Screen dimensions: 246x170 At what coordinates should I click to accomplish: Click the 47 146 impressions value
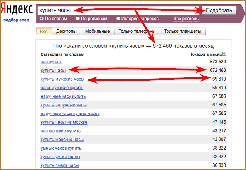tap(219, 122)
